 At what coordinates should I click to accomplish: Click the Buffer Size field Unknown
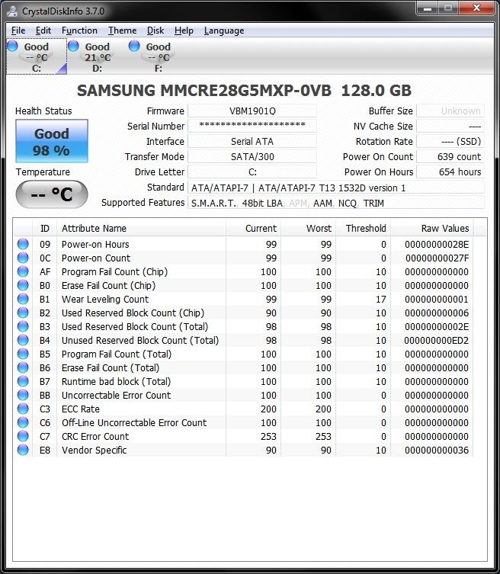[450, 111]
